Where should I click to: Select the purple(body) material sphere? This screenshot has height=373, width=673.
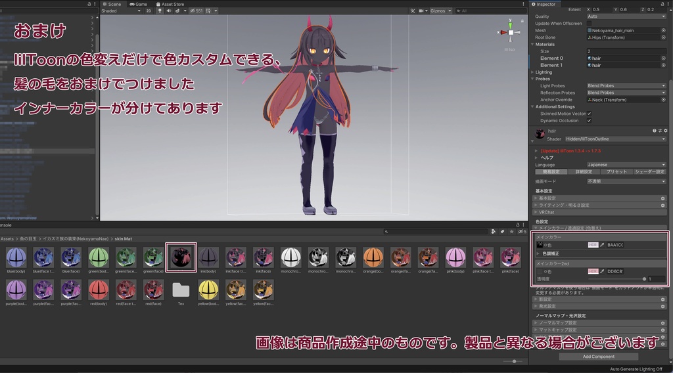(16, 290)
